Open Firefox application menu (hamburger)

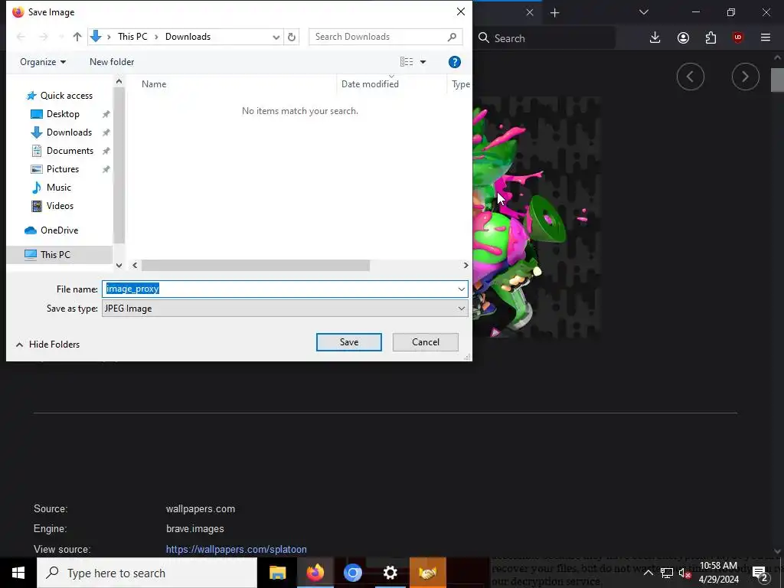click(766, 38)
